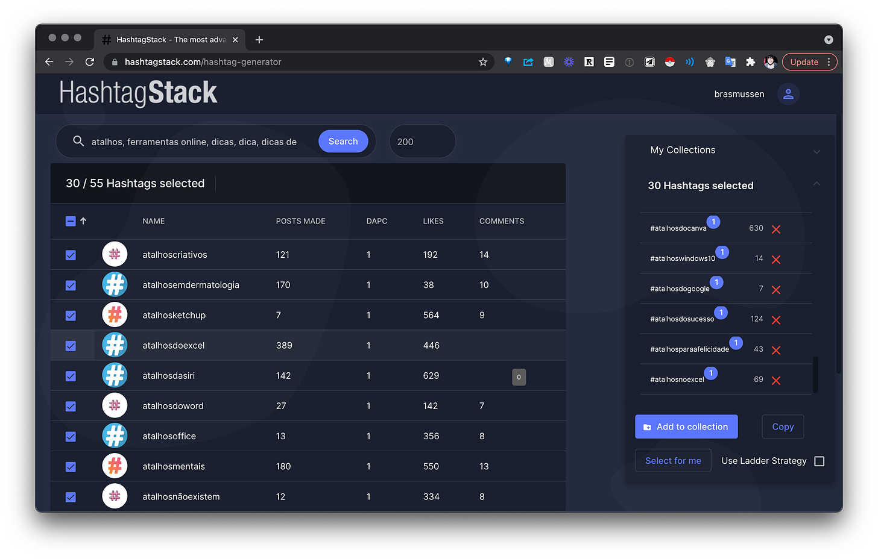Viewport: 878px width, 559px height.
Task: Open the puzzle-piece Extensions menu
Action: pos(750,62)
